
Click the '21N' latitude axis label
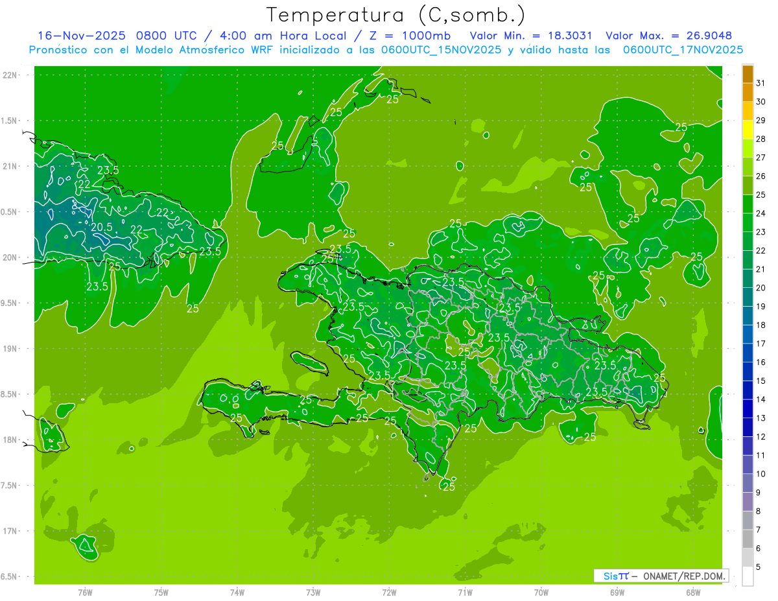pos(10,166)
